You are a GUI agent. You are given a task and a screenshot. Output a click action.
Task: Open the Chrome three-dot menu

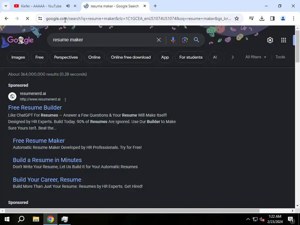coord(294,18)
